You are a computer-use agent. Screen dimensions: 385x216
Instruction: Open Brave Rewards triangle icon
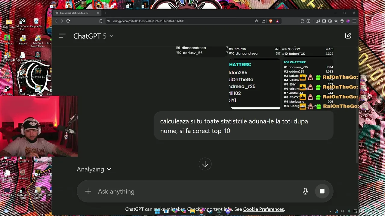pos(277,21)
